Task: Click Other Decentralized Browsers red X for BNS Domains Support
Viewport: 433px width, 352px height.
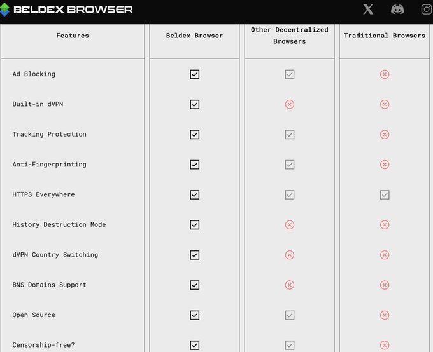Action: pyautogui.click(x=290, y=285)
